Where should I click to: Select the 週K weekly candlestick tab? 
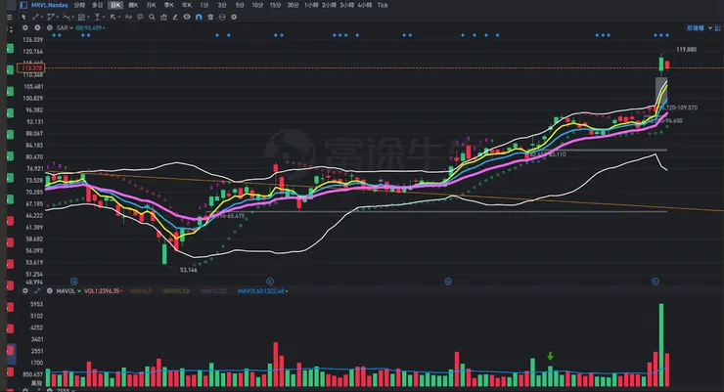pos(133,5)
